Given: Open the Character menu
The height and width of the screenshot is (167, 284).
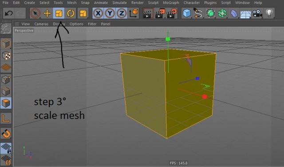Looking at the screenshot, I should click(x=192, y=3).
